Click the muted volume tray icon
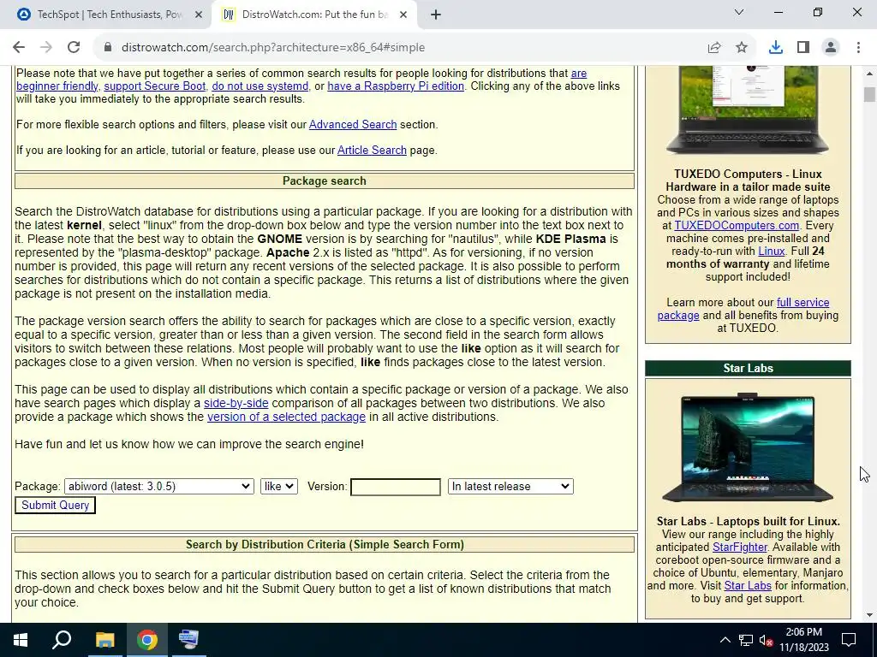 (x=767, y=640)
